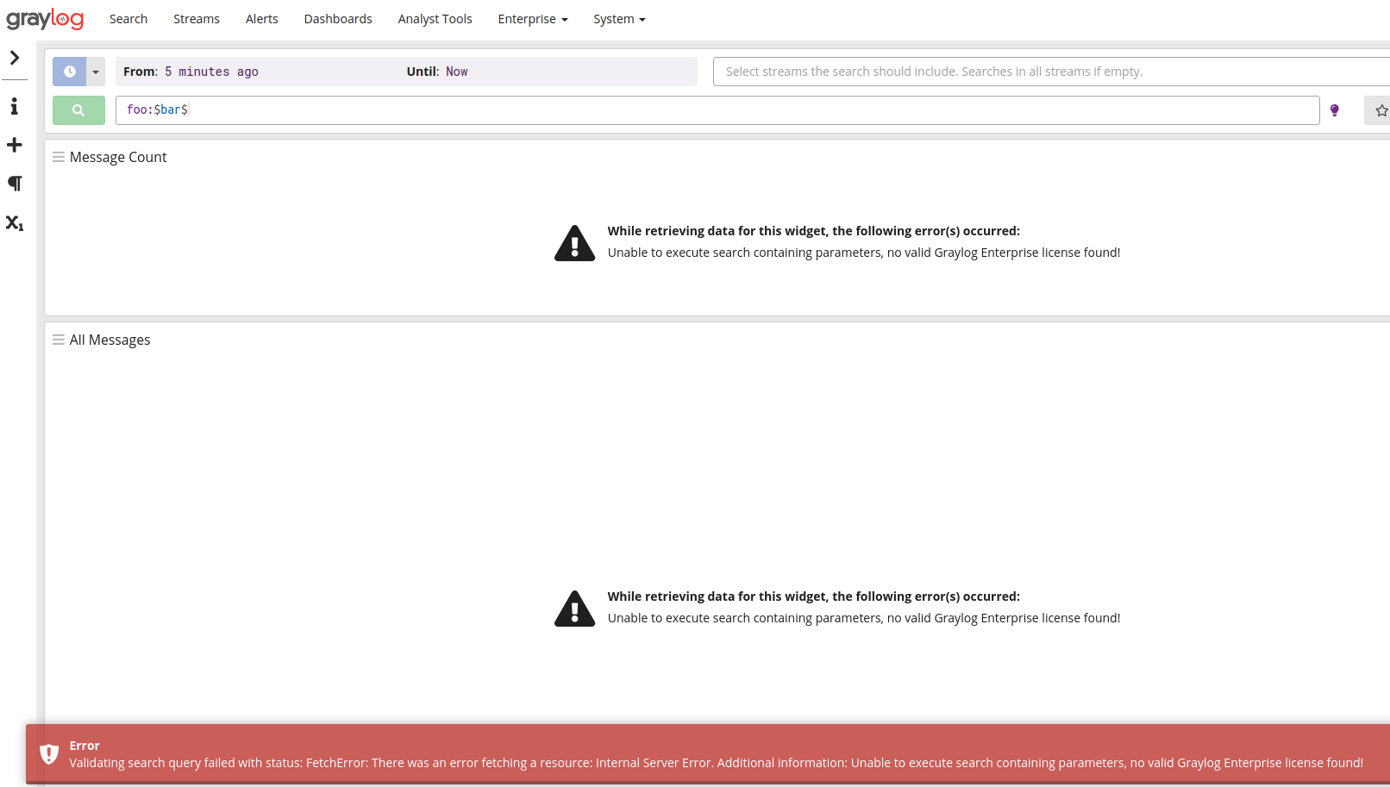Open the time range type dropdown caret
This screenshot has width=1390, height=787.
tap(95, 72)
